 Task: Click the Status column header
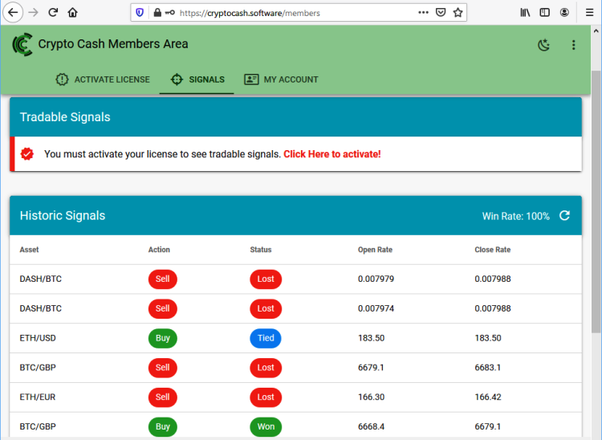coord(261,250)
